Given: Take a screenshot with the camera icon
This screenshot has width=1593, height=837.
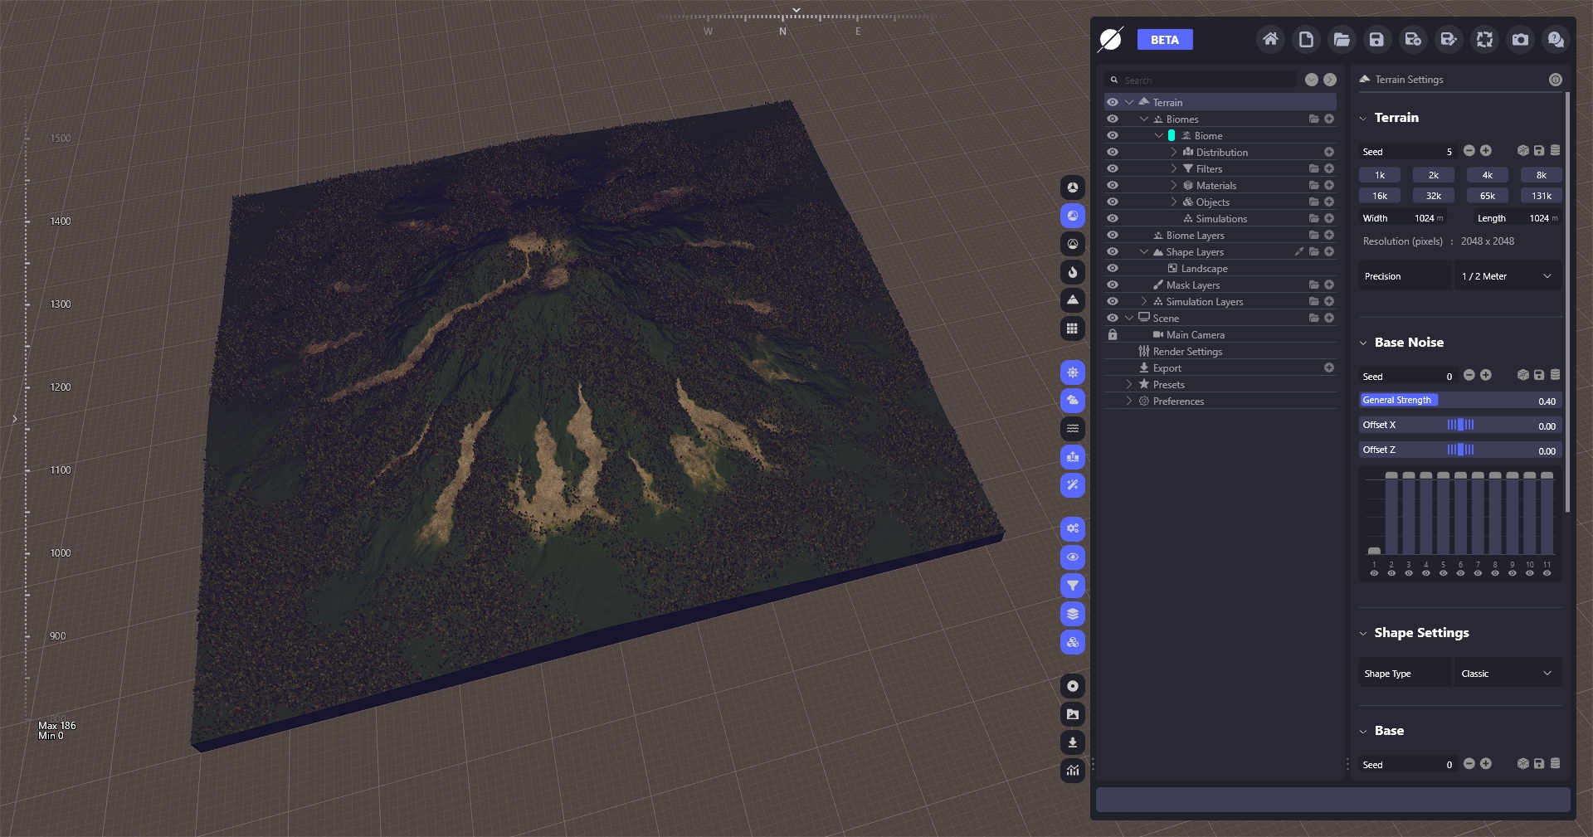Looking at the screenshot, I should pos(1520,40).
